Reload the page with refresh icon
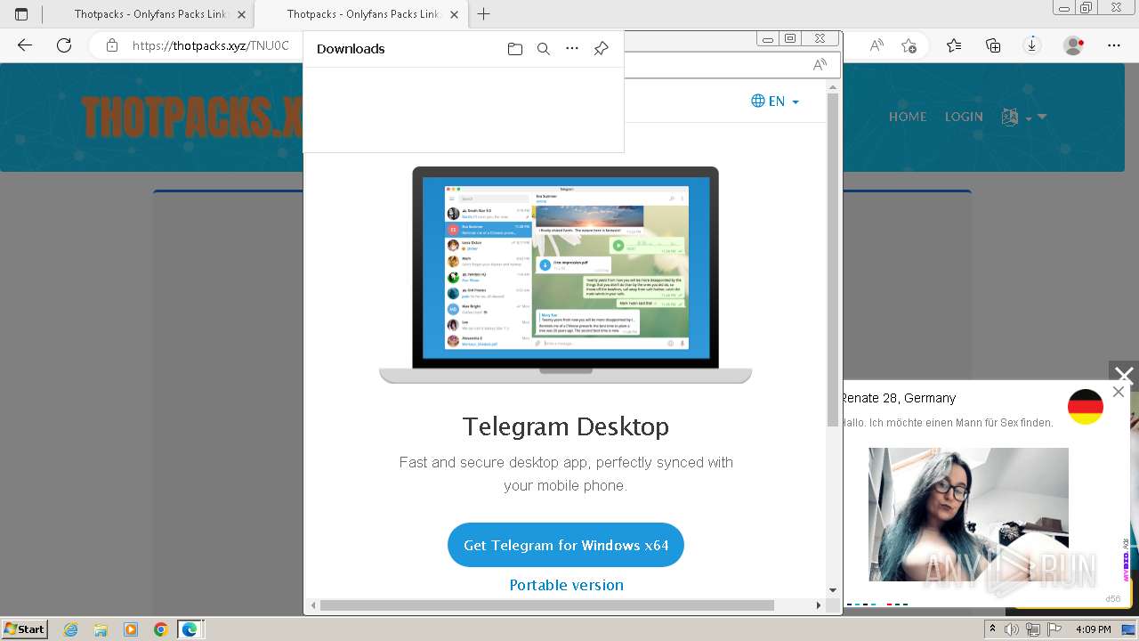Image resolution: width=1139 pixels, height=641 pixels. pyautogui.click(x=64, y=45)
